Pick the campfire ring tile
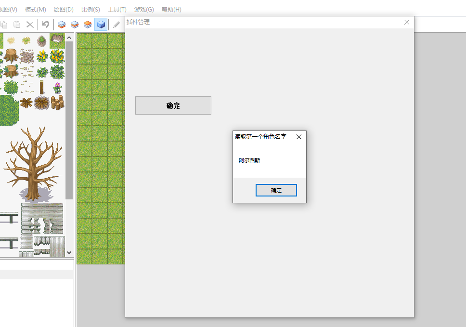Screen dimensions: 466x327 point(41,103)
